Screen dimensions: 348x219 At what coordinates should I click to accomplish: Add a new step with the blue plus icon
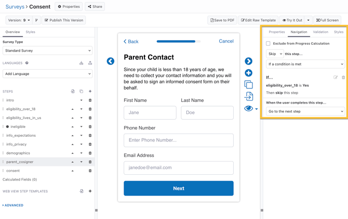(x=248, y=73)
